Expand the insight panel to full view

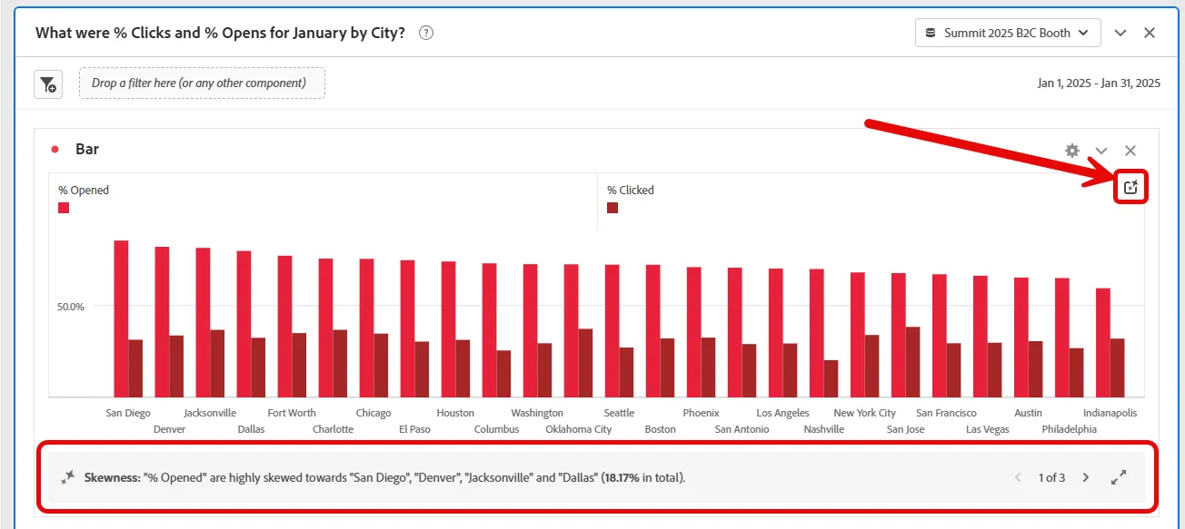pos(1119,477)
